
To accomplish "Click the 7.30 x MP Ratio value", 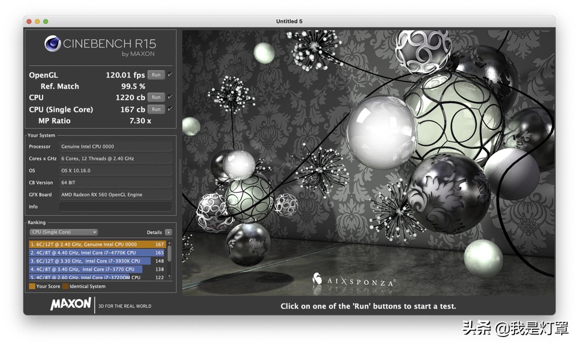I will pyautogui.click(x=140, y=121).
